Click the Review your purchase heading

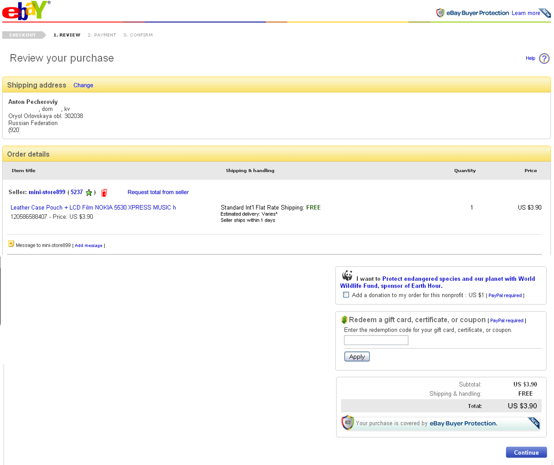[62, 58]
